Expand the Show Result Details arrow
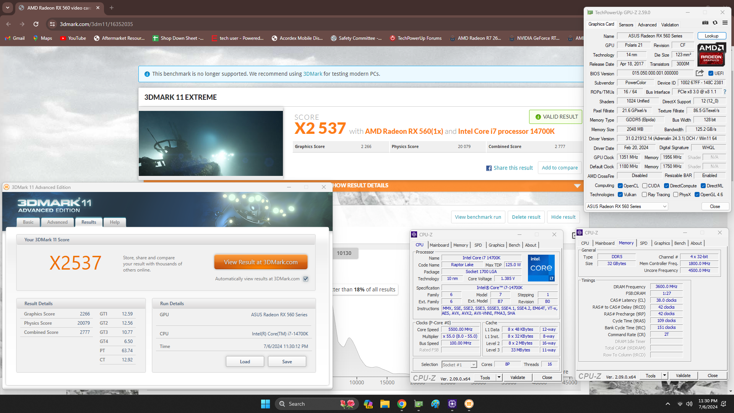 tap(577, 186)
